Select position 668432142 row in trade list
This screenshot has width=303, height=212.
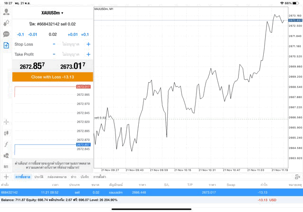(142, 192)
